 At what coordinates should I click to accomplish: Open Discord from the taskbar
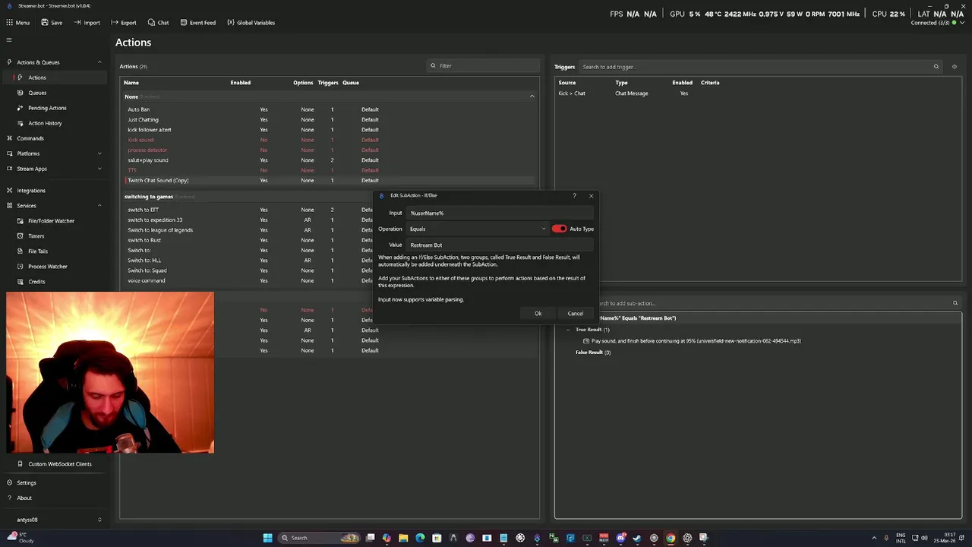pos(620,538)
